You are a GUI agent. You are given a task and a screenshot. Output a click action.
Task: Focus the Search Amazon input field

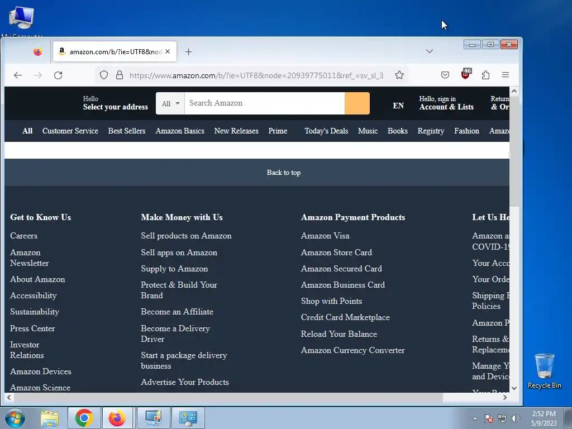[x=264, y=103]
